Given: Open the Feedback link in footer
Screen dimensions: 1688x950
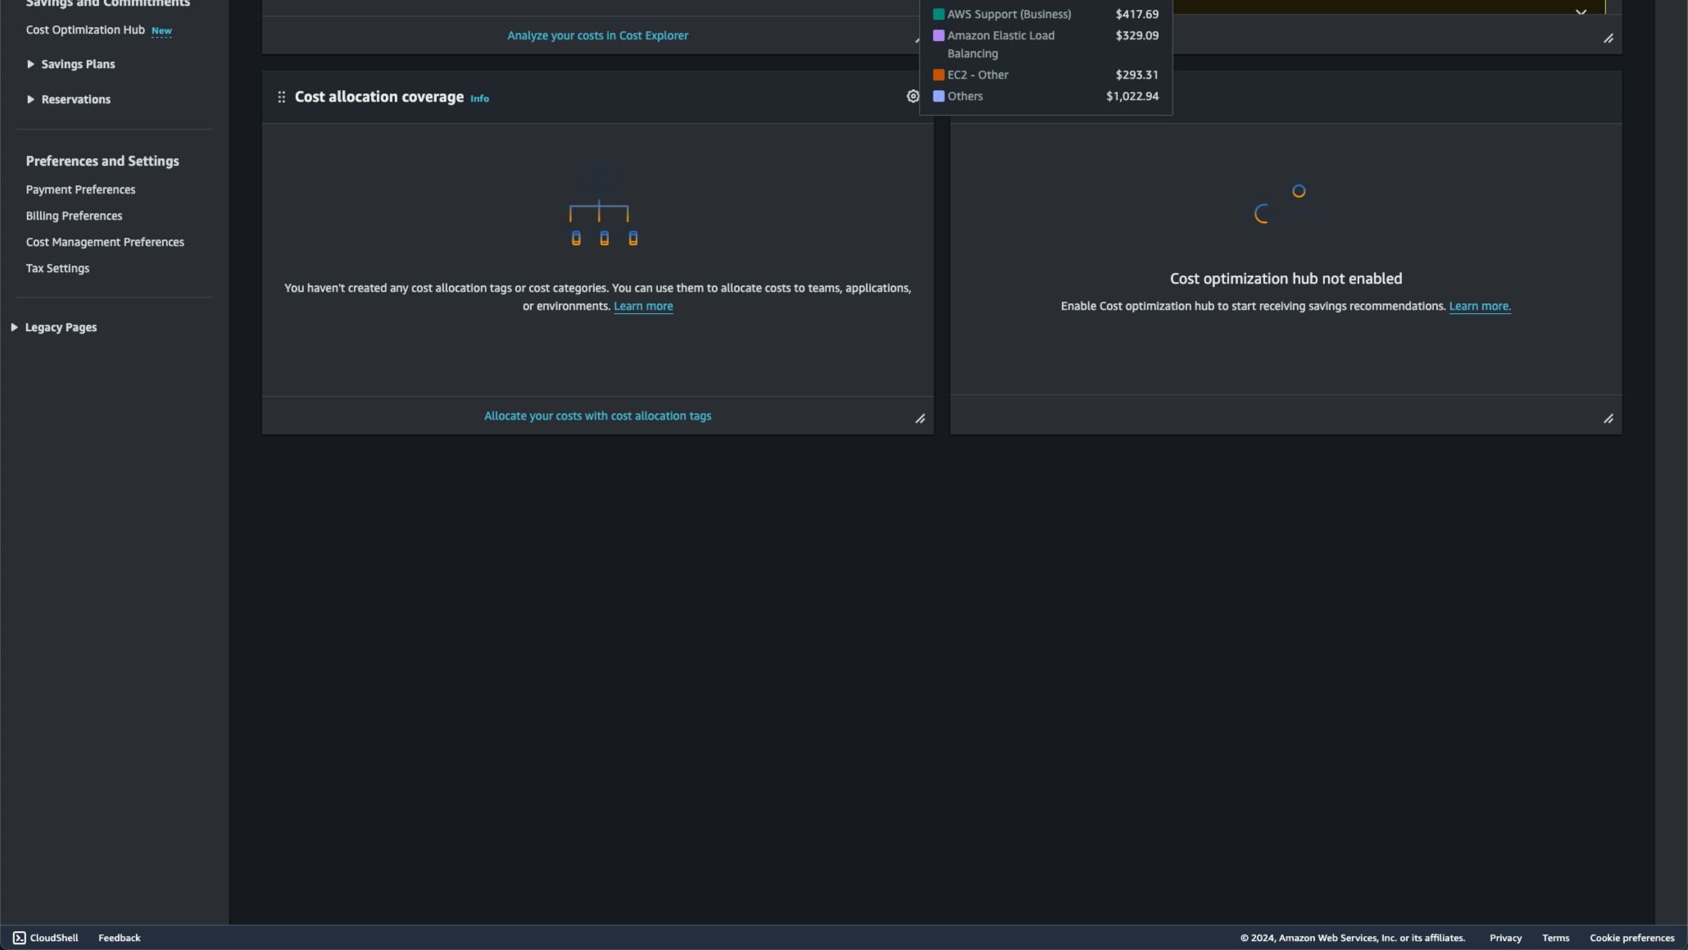Looking at the screenshot, I should tap(120, 938).
